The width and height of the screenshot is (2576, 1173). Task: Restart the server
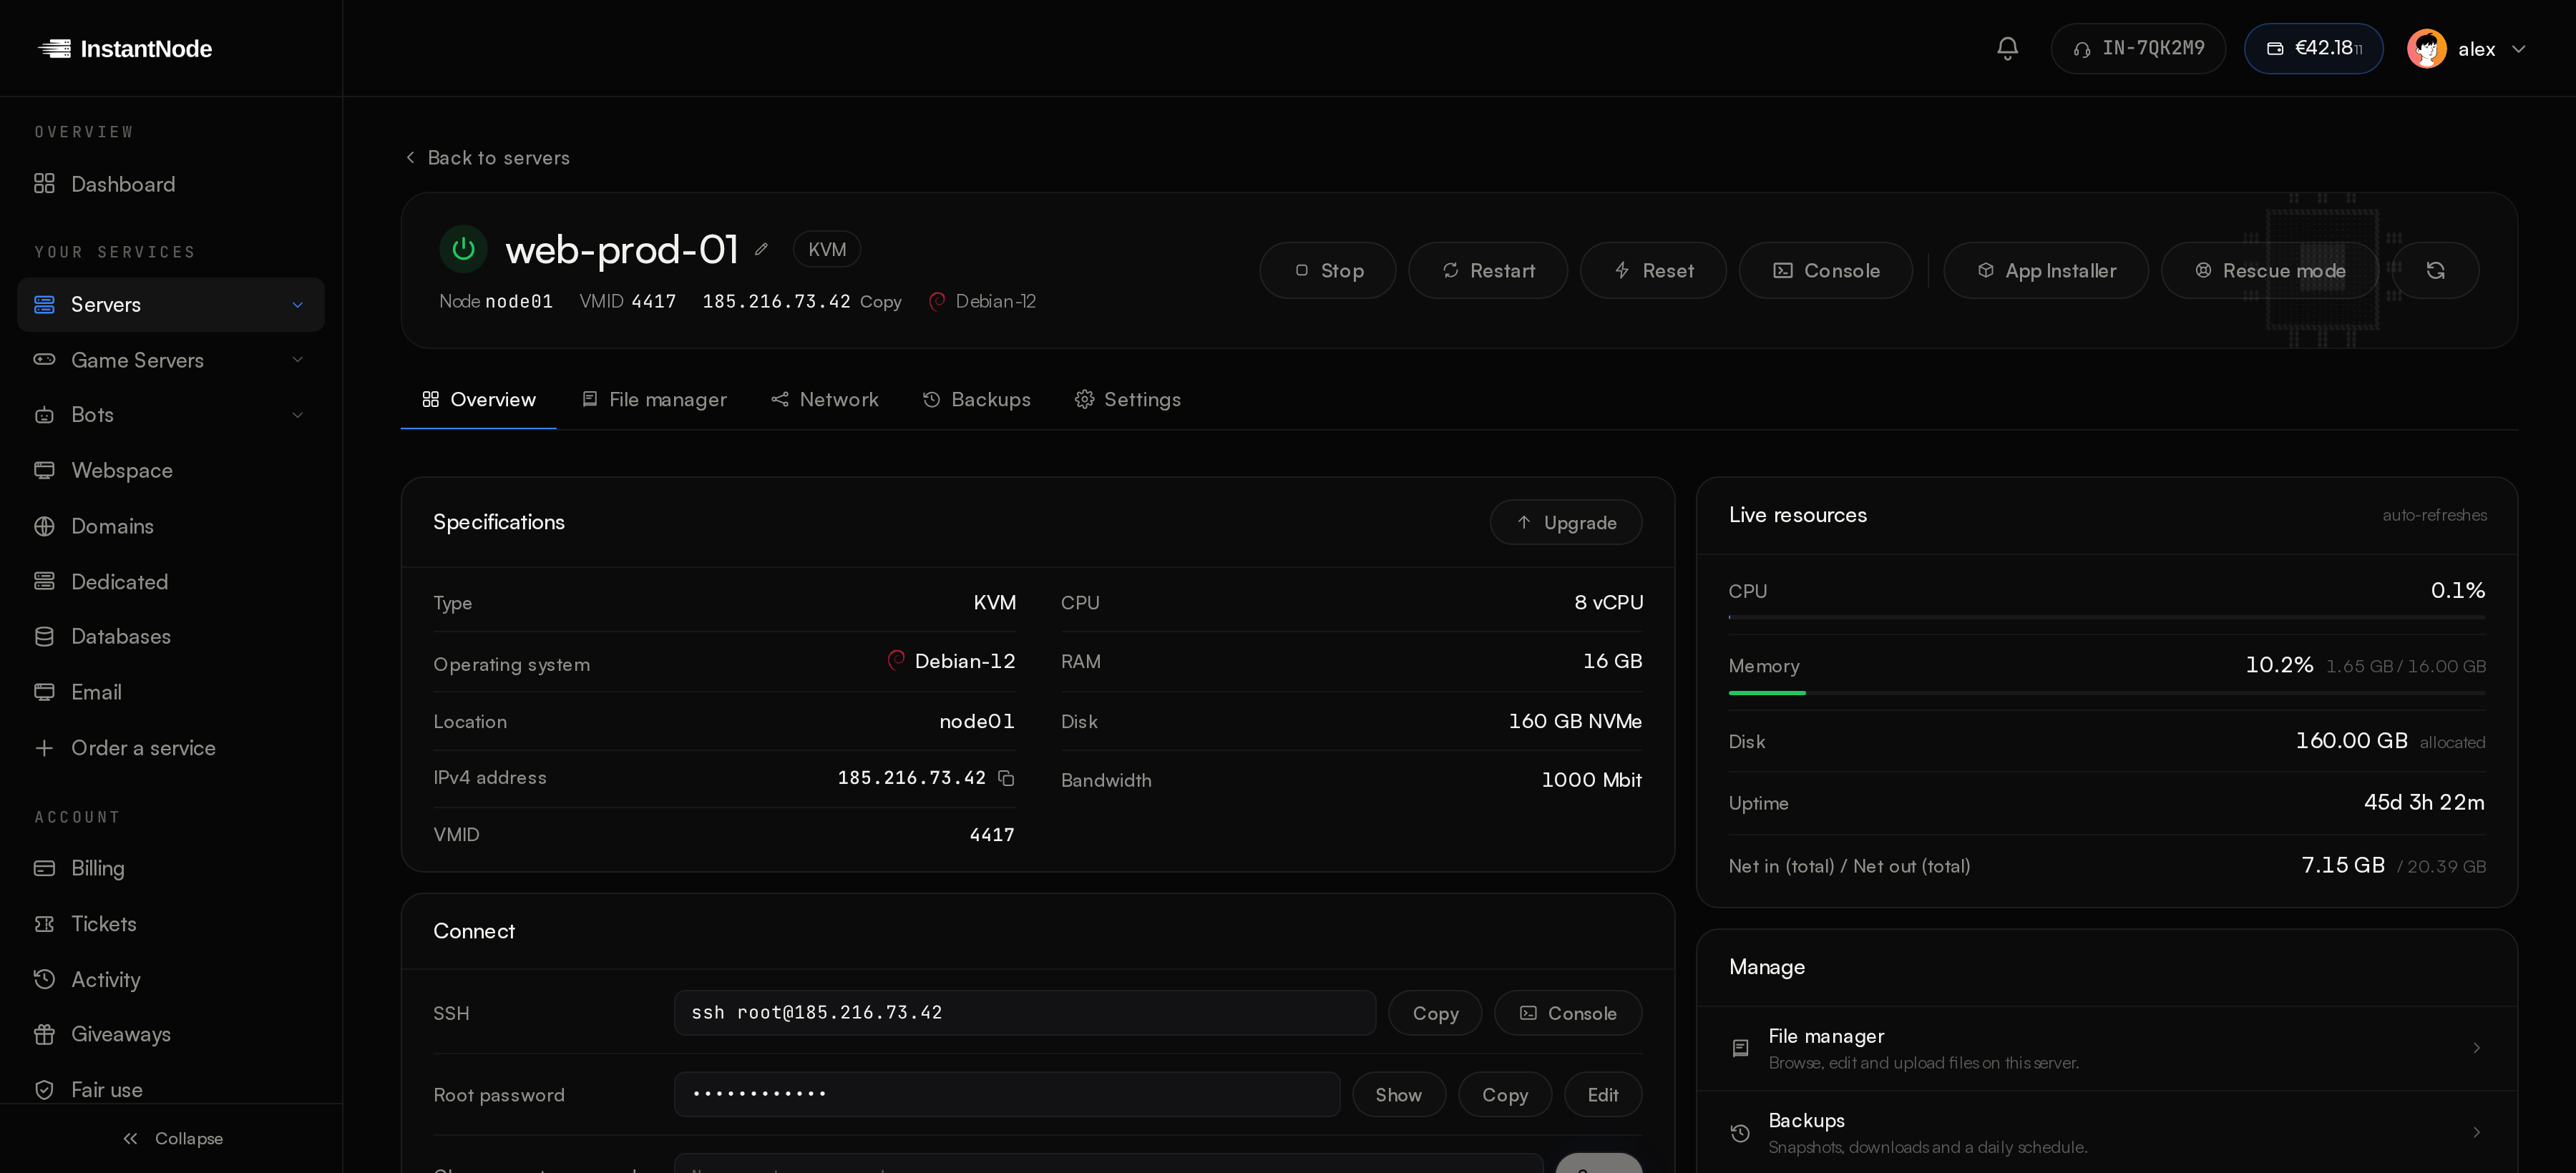1487,271
